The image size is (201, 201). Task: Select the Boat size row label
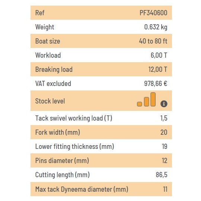pyautogui.click(x=48, y=41)
